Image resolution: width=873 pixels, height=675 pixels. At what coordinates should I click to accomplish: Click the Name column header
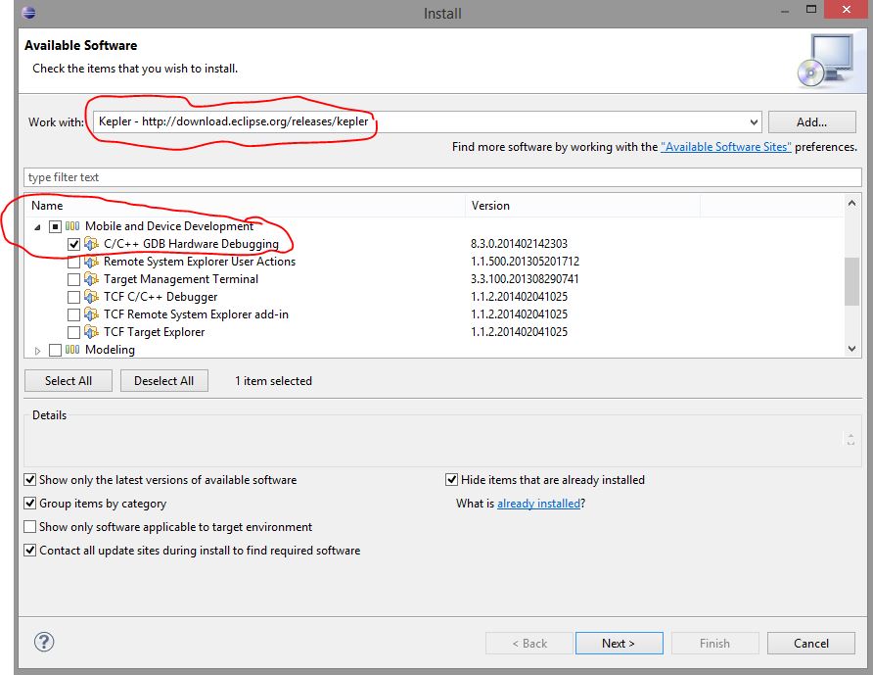[245, 206]
